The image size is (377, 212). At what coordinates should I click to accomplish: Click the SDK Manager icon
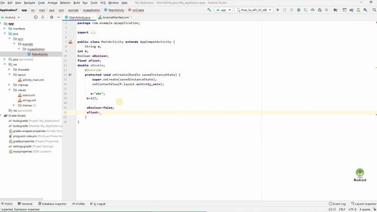coord(365,10)
